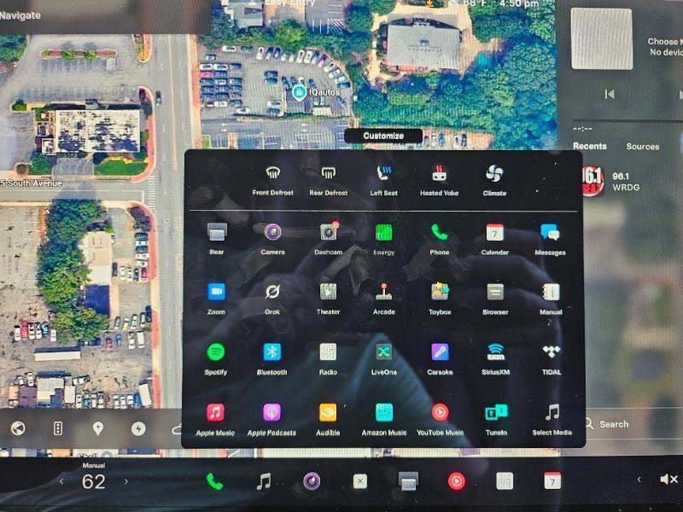Screen dimensions: 683x512
Task: Increase temperature above 62
Action: coord(126,481)
